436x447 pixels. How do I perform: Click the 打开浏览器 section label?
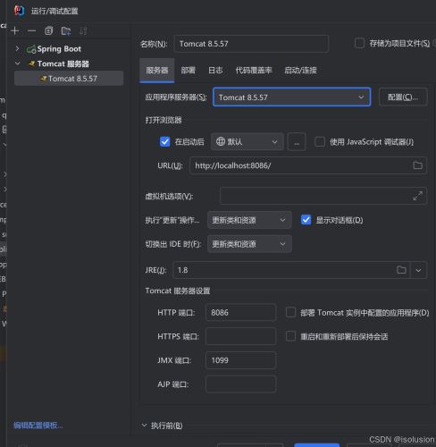coord(163,120)
